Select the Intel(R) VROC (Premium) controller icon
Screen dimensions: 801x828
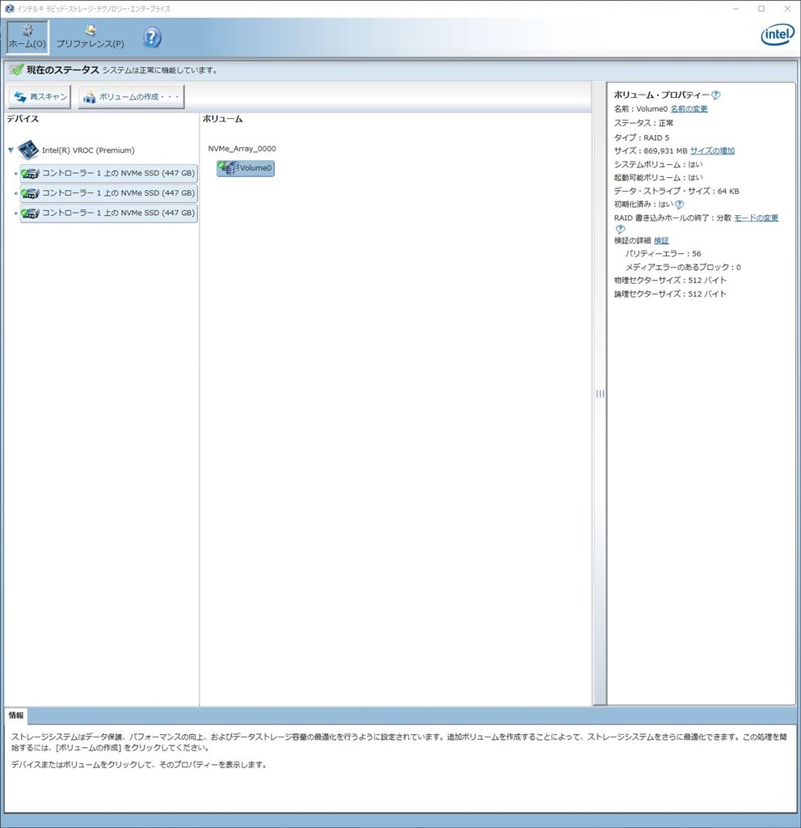27,149
